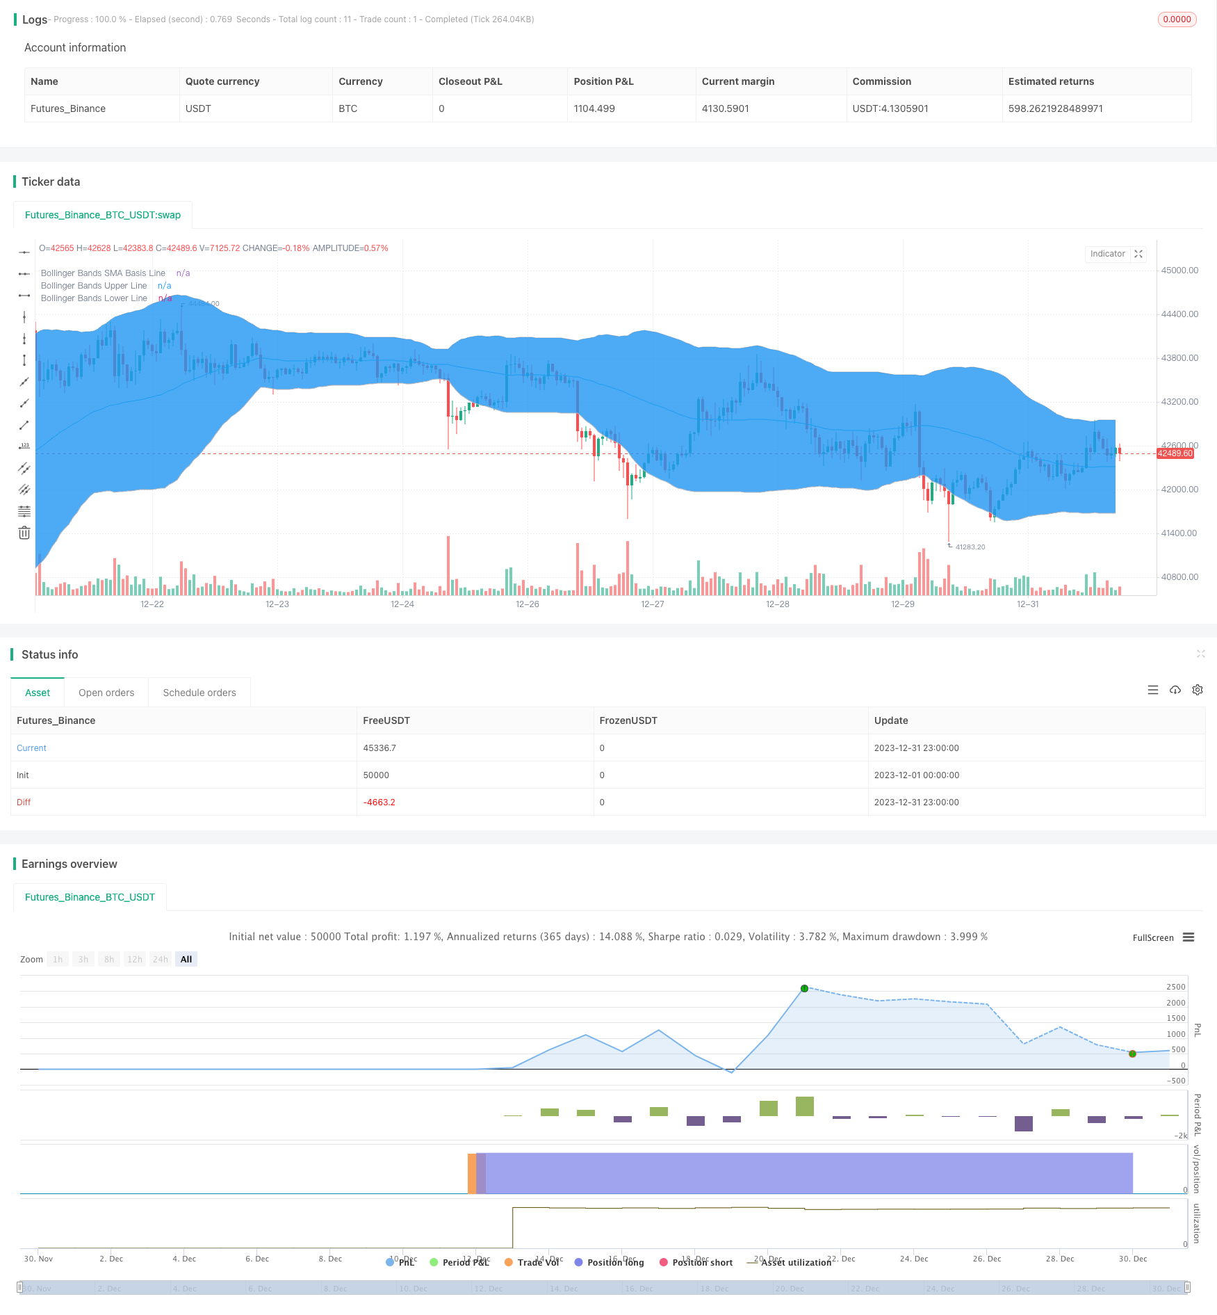Click the Position P&L value 1104.499

pyautogui.click(x=594, y=108)
